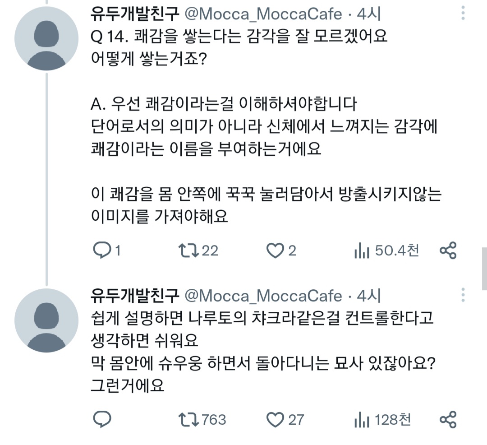Share the Q 14 tweet
This screenshot has height=445, width=487.
click(x=448, y=250)
